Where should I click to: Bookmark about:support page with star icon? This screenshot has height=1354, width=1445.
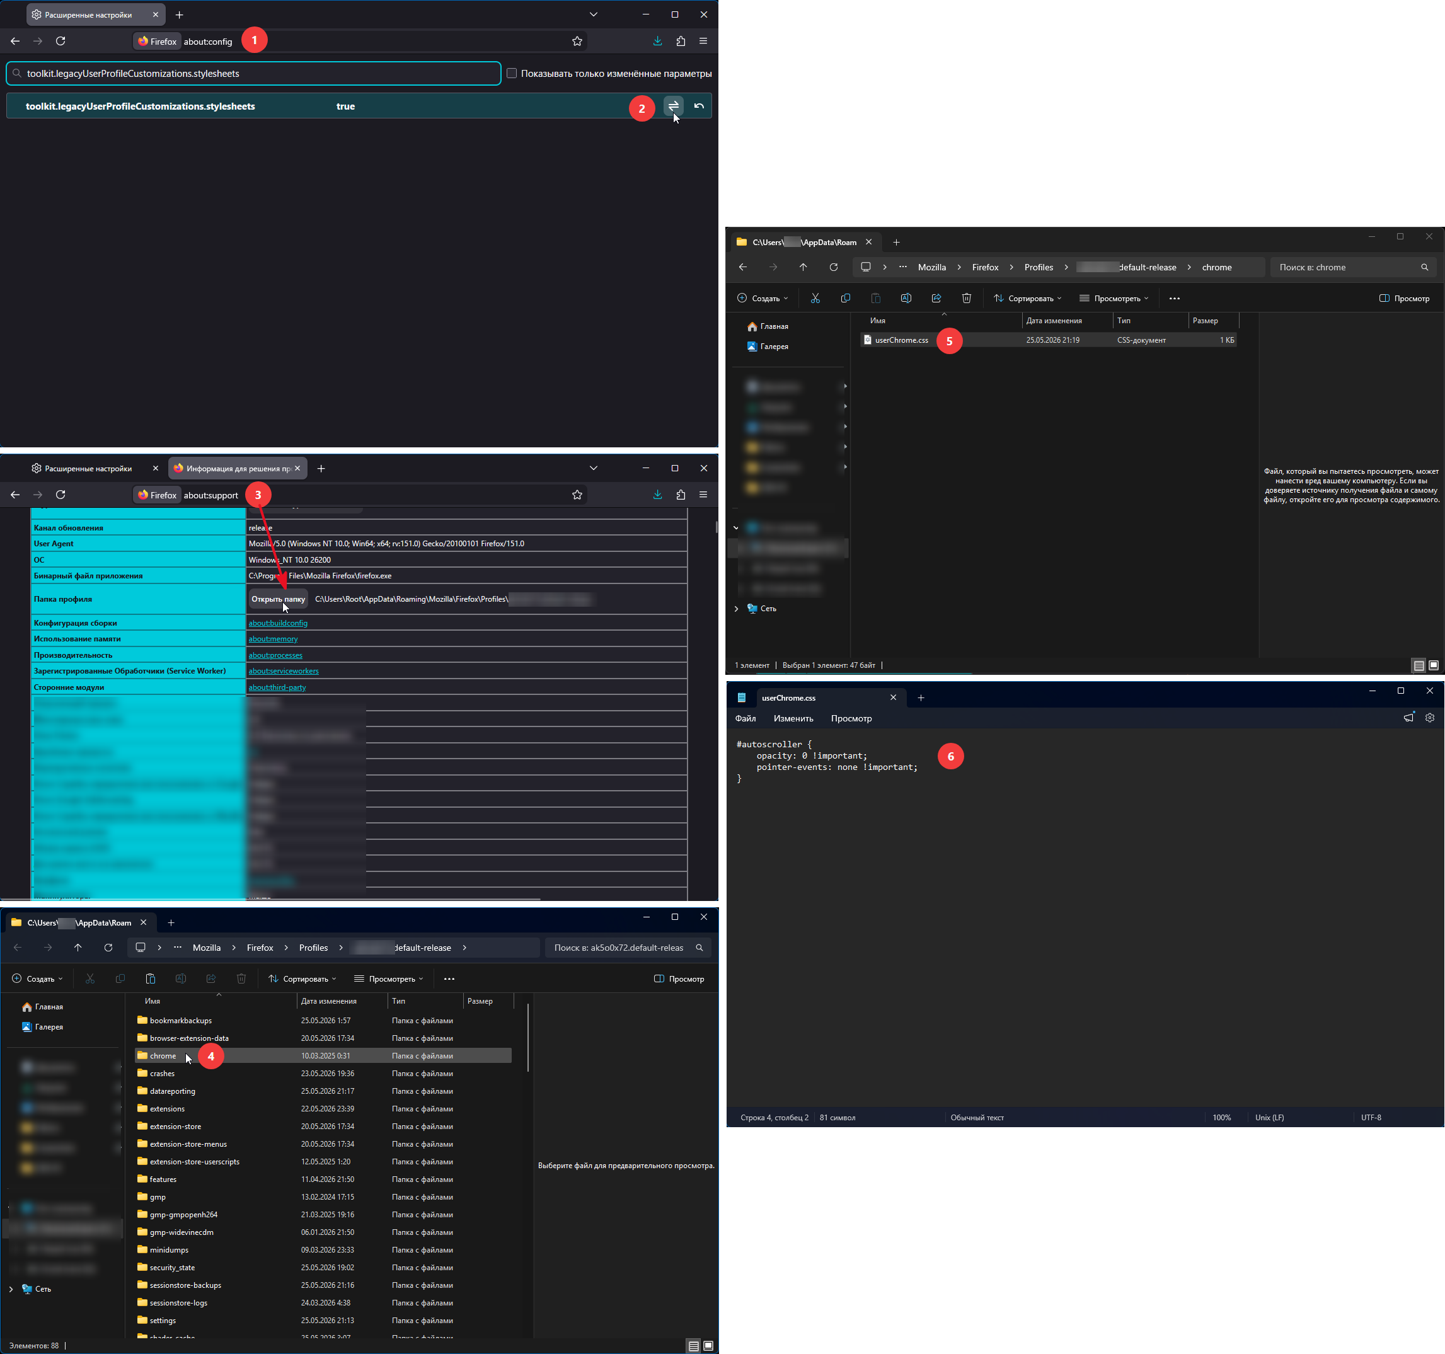pyautogui.click(x=577, y=495)
